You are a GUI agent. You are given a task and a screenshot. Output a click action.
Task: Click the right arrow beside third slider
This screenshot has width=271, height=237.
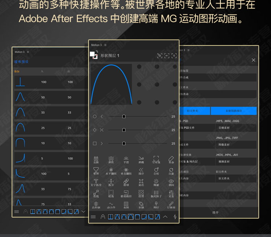pos(102,144)
